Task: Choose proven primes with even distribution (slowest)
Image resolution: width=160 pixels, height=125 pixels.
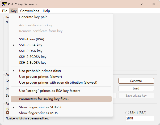Action: click(58, 83)
